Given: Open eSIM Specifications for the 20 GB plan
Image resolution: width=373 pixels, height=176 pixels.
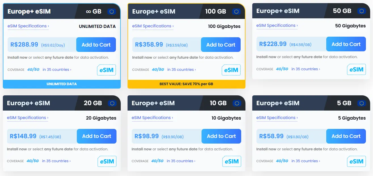Looking at the screenshot, I should [x=27, y=118].
